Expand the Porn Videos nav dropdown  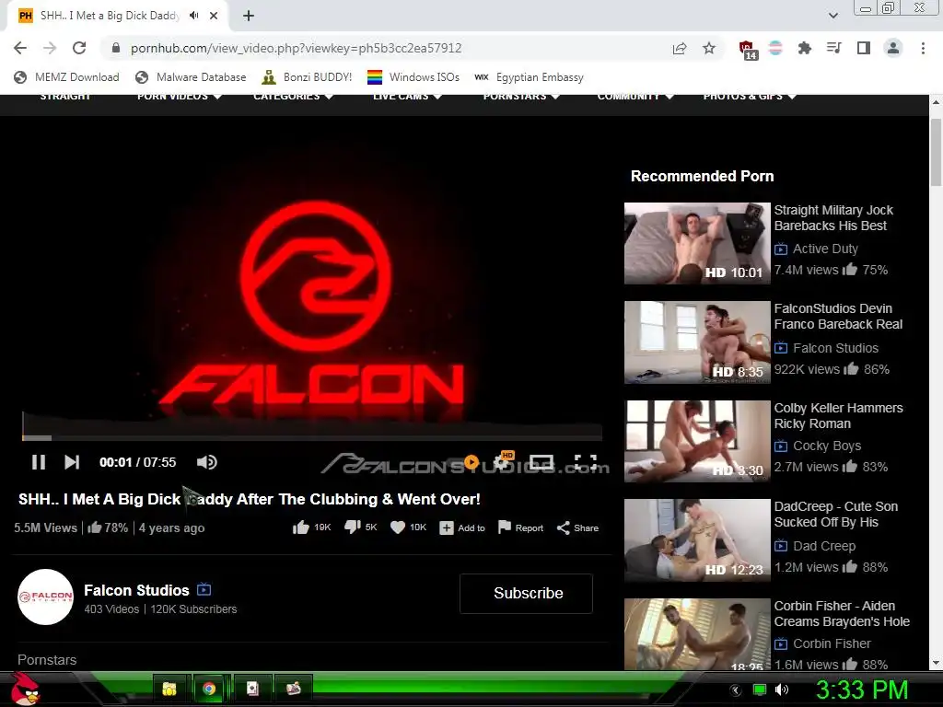click(x=180, y=96)
